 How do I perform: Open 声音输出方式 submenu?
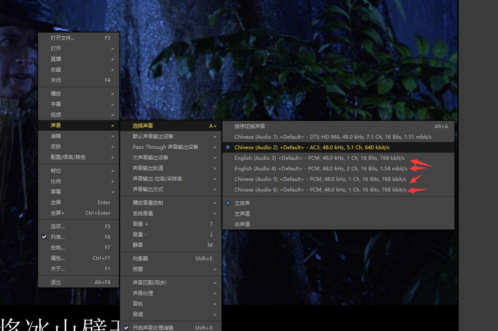click(171, 189)
